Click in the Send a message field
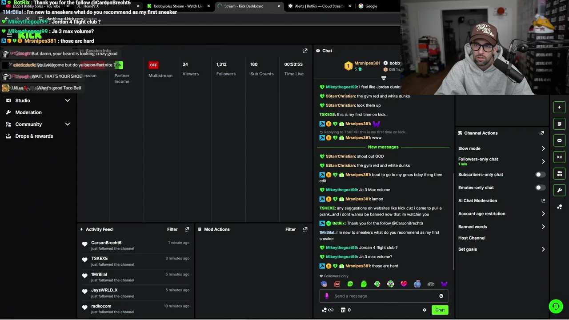Viewport: 569px width, 320px height. (384, 296)
